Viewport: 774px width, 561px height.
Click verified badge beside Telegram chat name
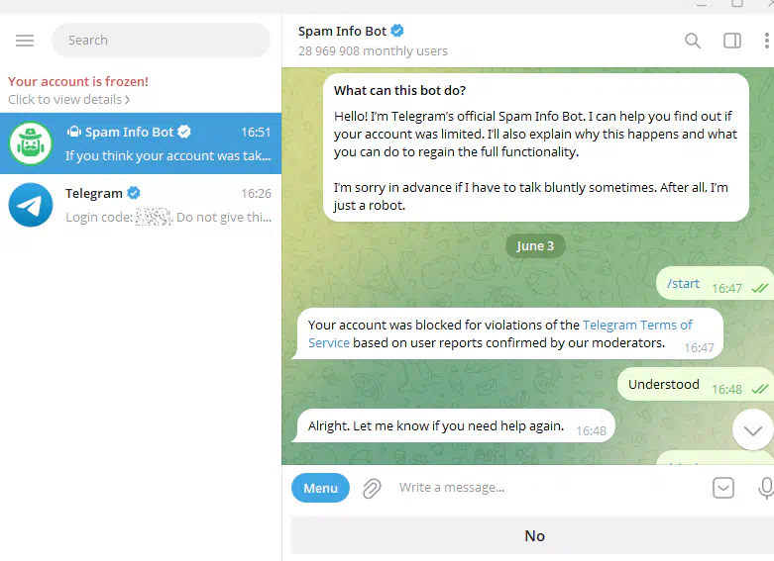pyautogui.click(x=133, y=193)
